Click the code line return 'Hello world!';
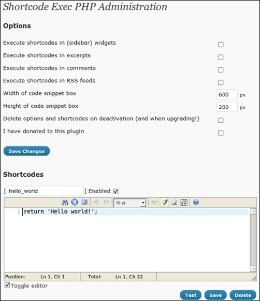This screenshot has width=260, height=301. click(61, 212)
